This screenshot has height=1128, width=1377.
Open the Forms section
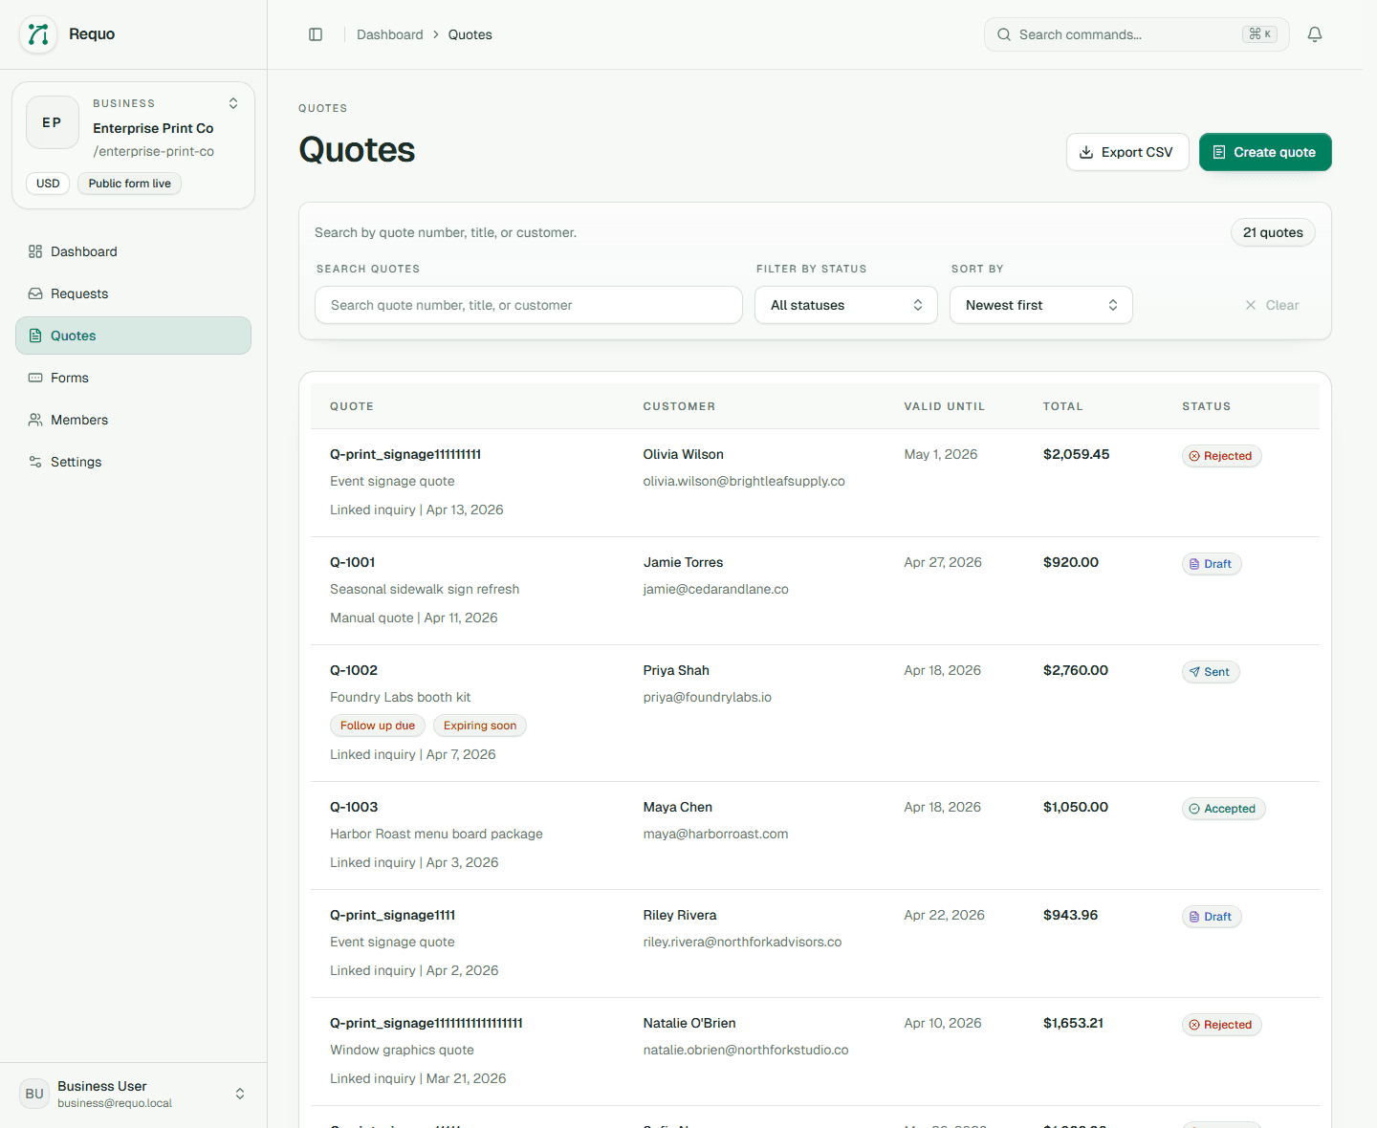(69, 378)
